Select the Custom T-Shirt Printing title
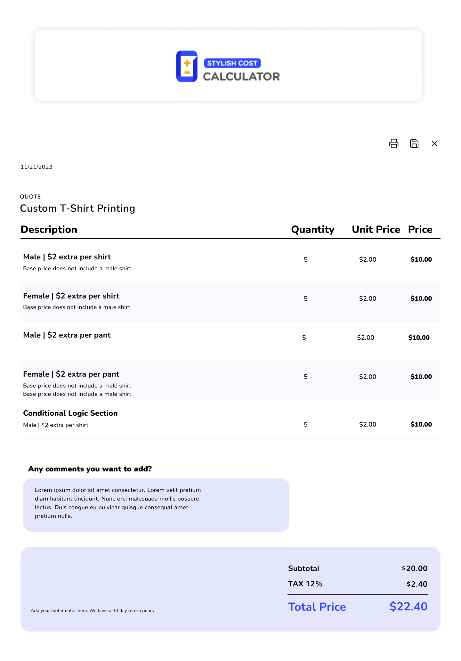 (77, 208)
